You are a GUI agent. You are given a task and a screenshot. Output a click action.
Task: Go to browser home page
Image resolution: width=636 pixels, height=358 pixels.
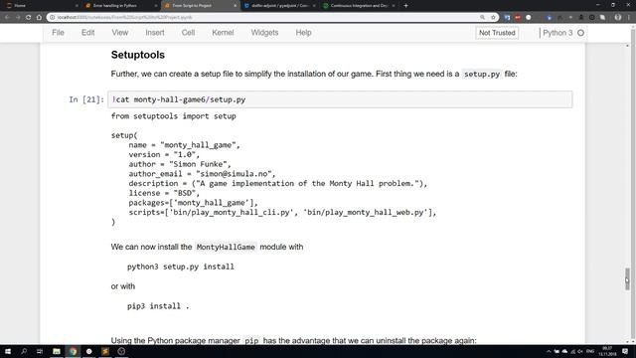(39, 18)
